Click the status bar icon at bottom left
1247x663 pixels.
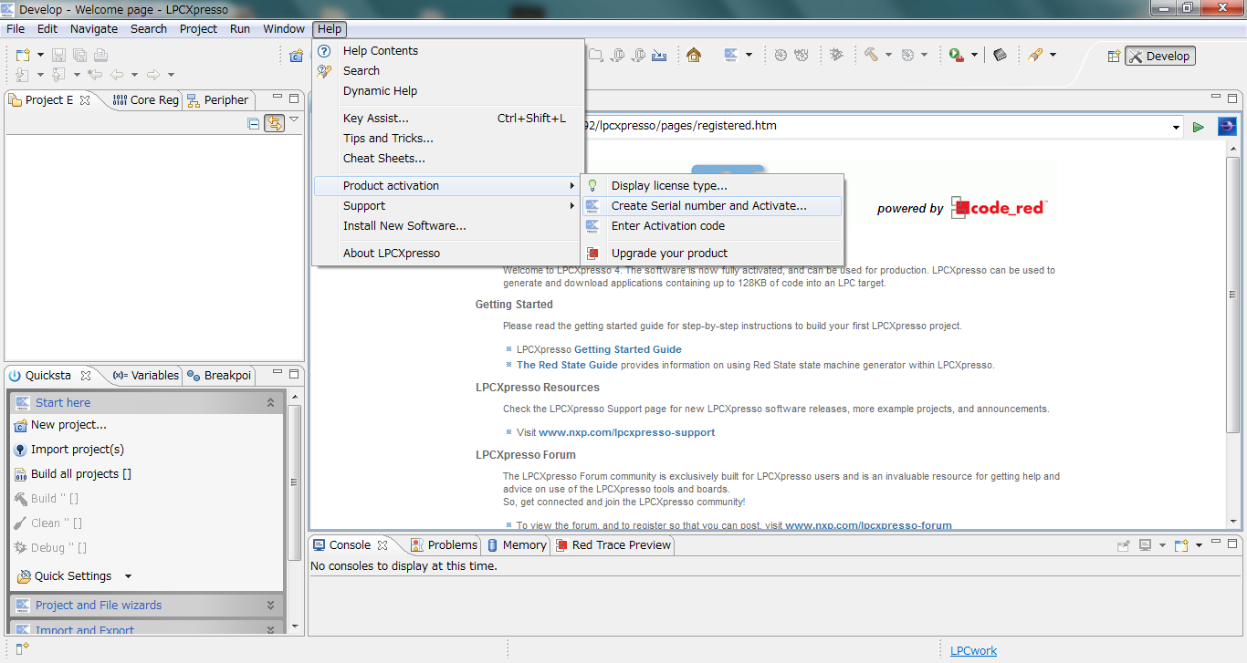(x=23, y=649)
